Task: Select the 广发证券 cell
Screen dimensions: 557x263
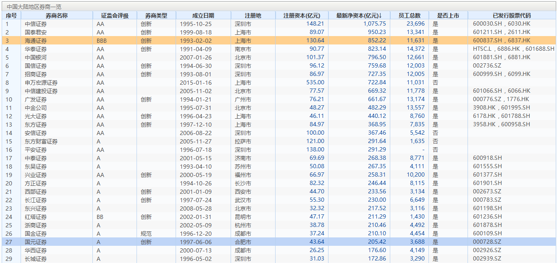Action: (36, 99)
